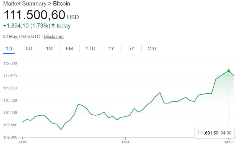Screen dimensions: 238x147
Task: Click the Bitcoin breadcrumb label
Action: click(61, 4)
